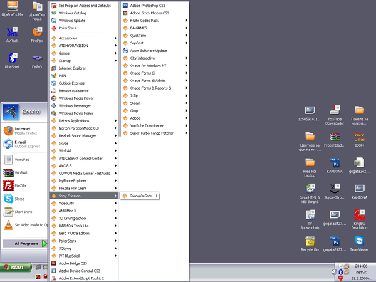
Task: Launch Adobe Photoshop CS3 from programs menu
Action: 154,6
